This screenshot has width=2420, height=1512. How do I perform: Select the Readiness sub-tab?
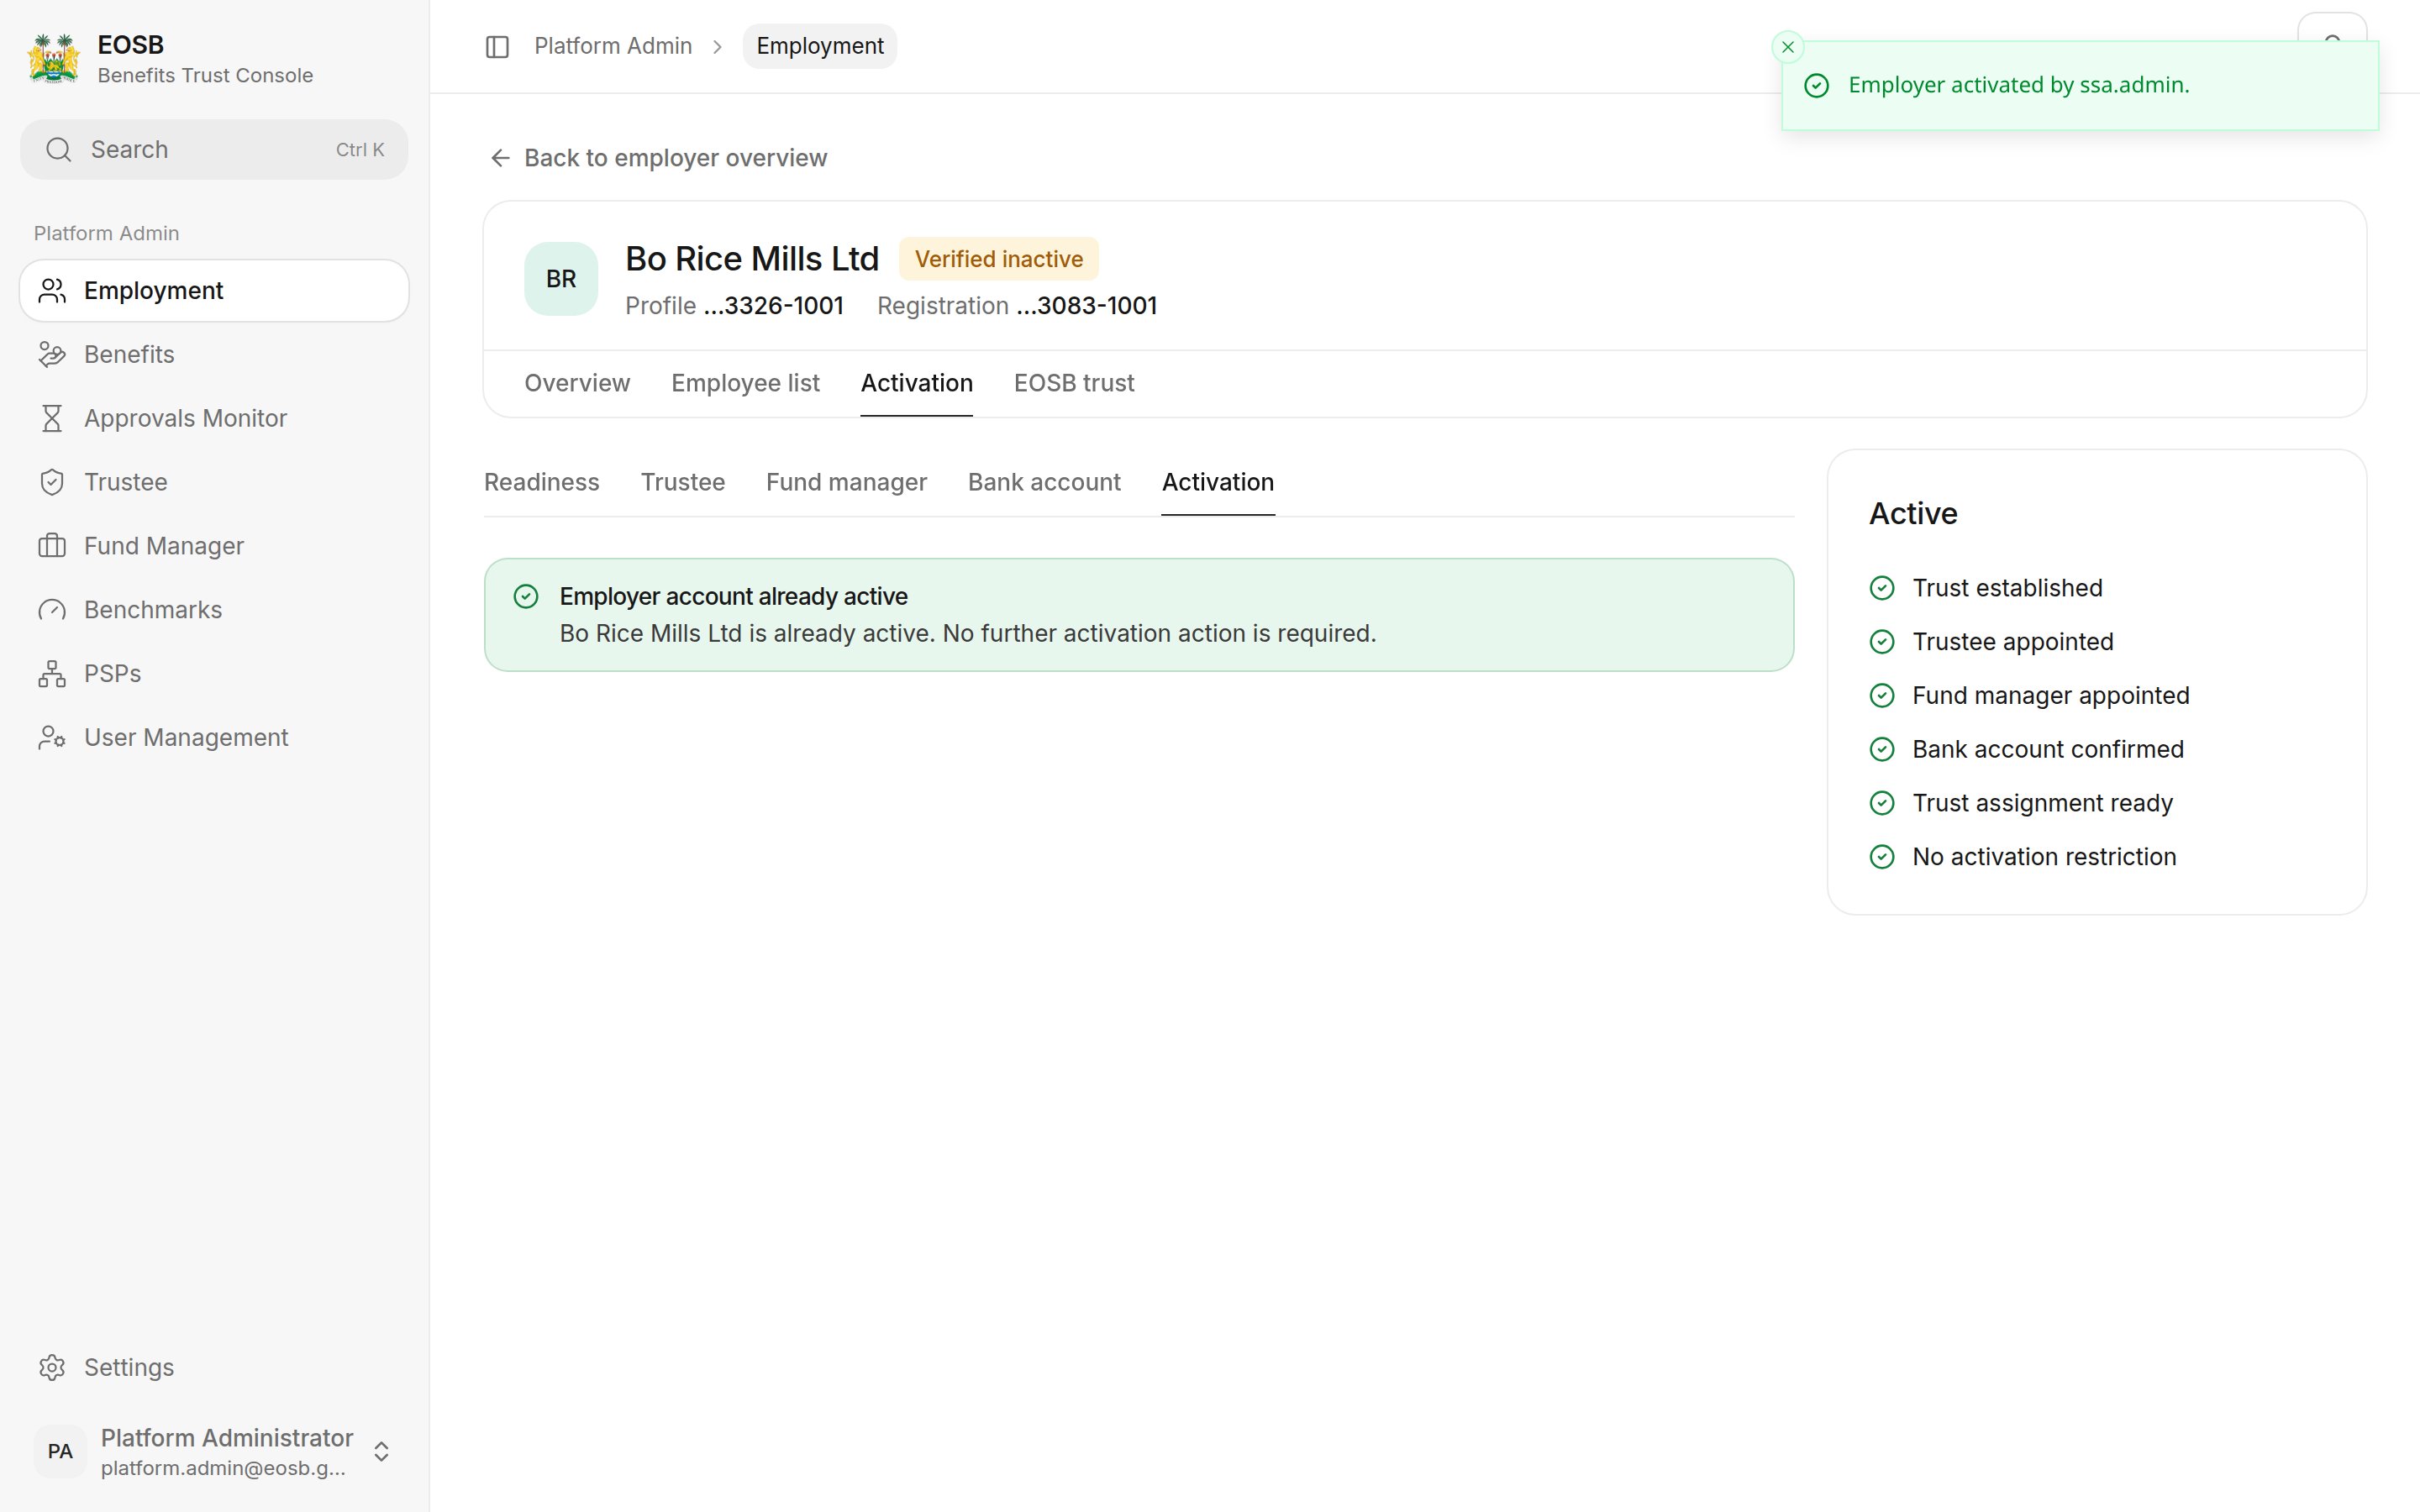coord(542,482)
